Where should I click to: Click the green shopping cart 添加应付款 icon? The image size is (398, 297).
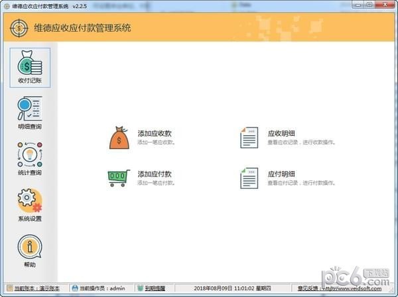coord(119,178)
